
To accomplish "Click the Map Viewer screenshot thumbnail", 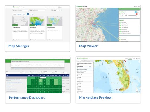I will point(108,23).
